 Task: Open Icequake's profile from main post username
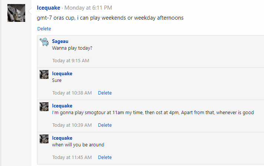[49, 8]
